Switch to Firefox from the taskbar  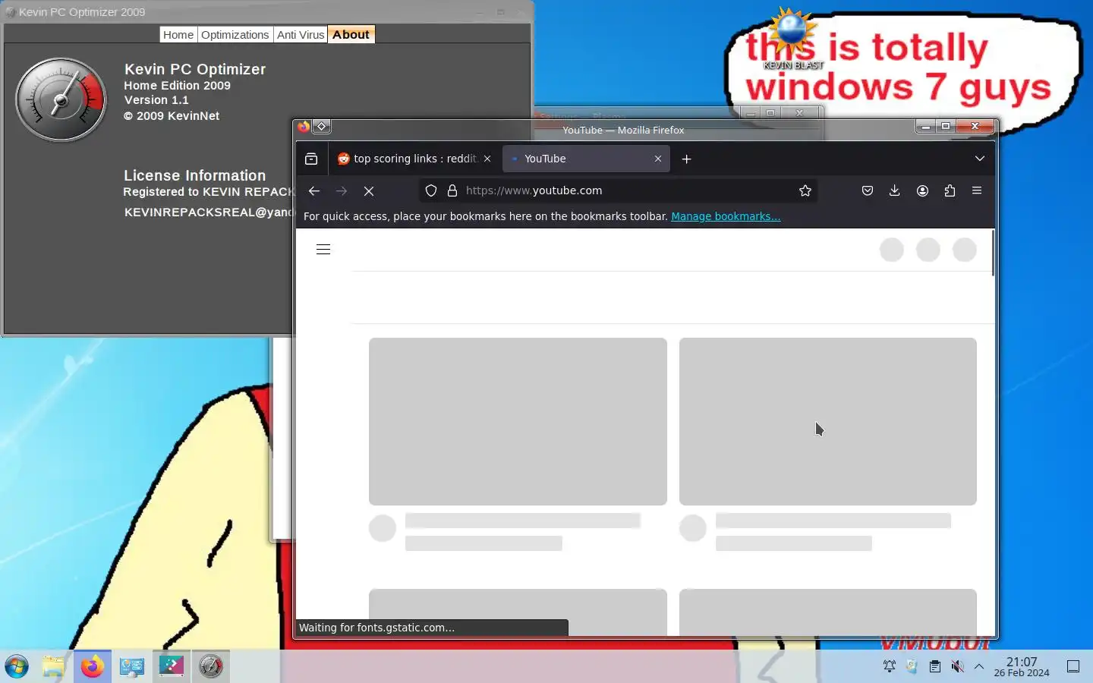tap(93, 666)
